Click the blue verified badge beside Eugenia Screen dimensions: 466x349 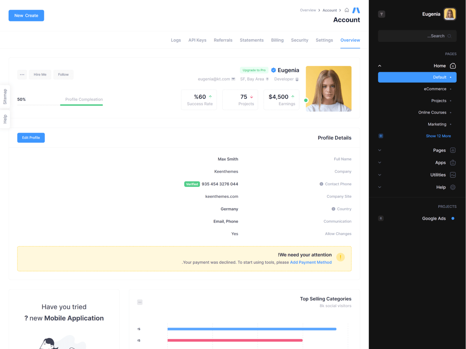(273, 70)
